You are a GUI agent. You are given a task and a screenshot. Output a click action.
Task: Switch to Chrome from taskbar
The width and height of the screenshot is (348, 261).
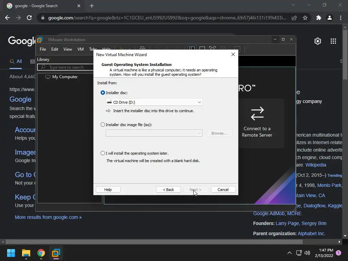tap(41, 253)
